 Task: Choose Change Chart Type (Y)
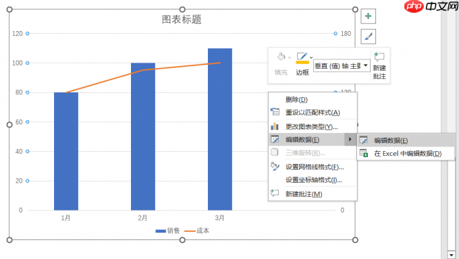tap(313, 127)
